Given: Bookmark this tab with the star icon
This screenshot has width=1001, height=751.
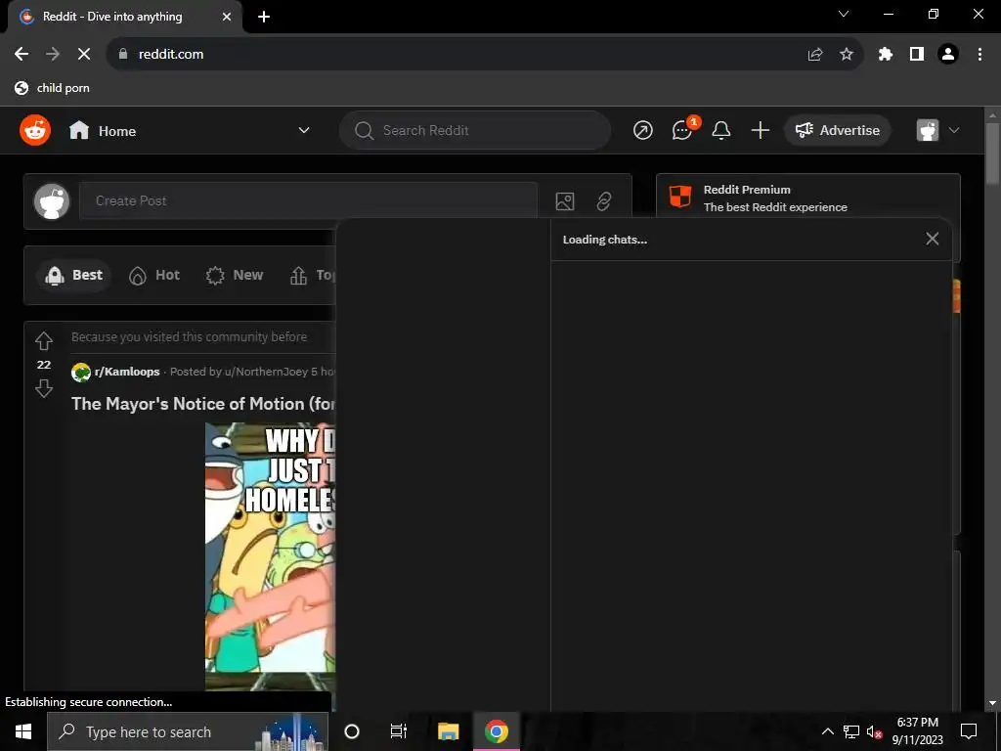Looking at the screenshot, I should click(846, 55).
